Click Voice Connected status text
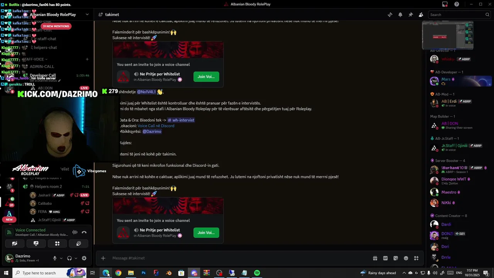Image resolution: width=494 pixels, height=278 pixels. (30, 230)
